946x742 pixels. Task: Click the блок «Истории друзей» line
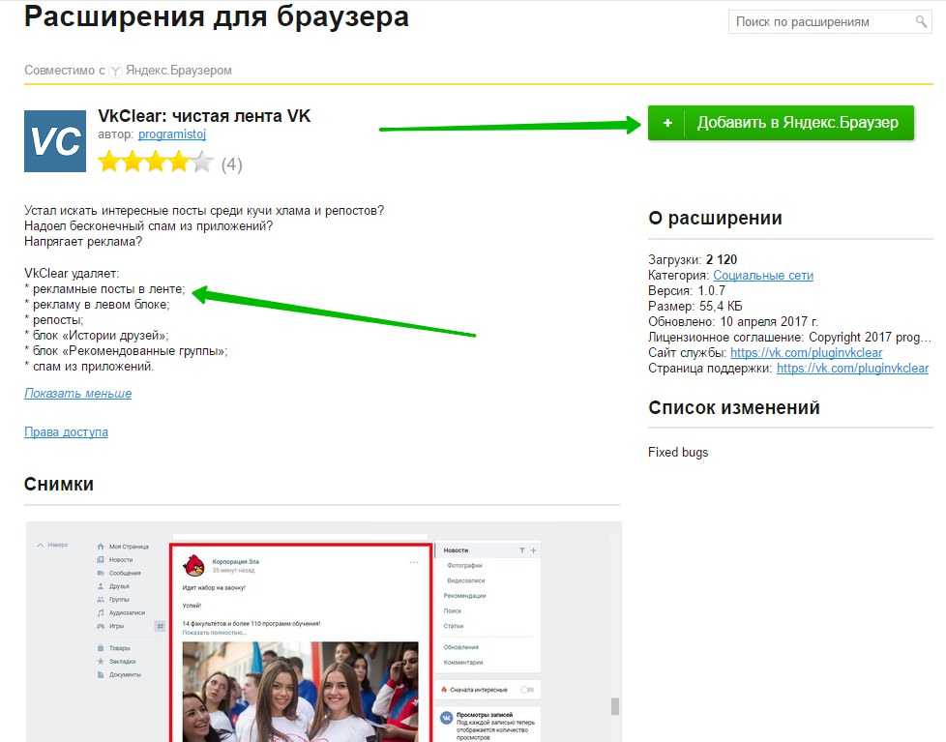(x=97, y=336)
